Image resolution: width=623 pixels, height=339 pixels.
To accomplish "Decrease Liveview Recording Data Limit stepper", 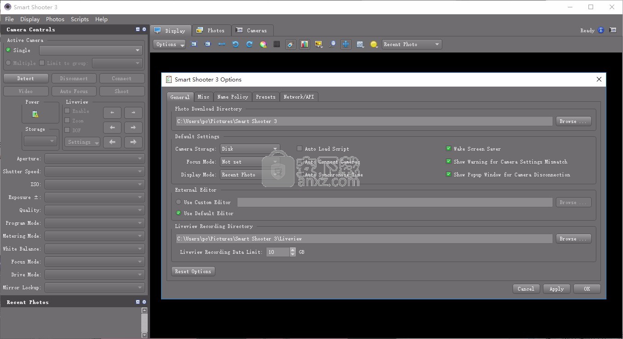I will (x=293, y=254).
